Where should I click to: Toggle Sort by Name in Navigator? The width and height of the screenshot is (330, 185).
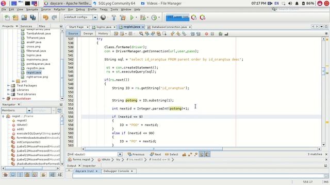[53, 175]
